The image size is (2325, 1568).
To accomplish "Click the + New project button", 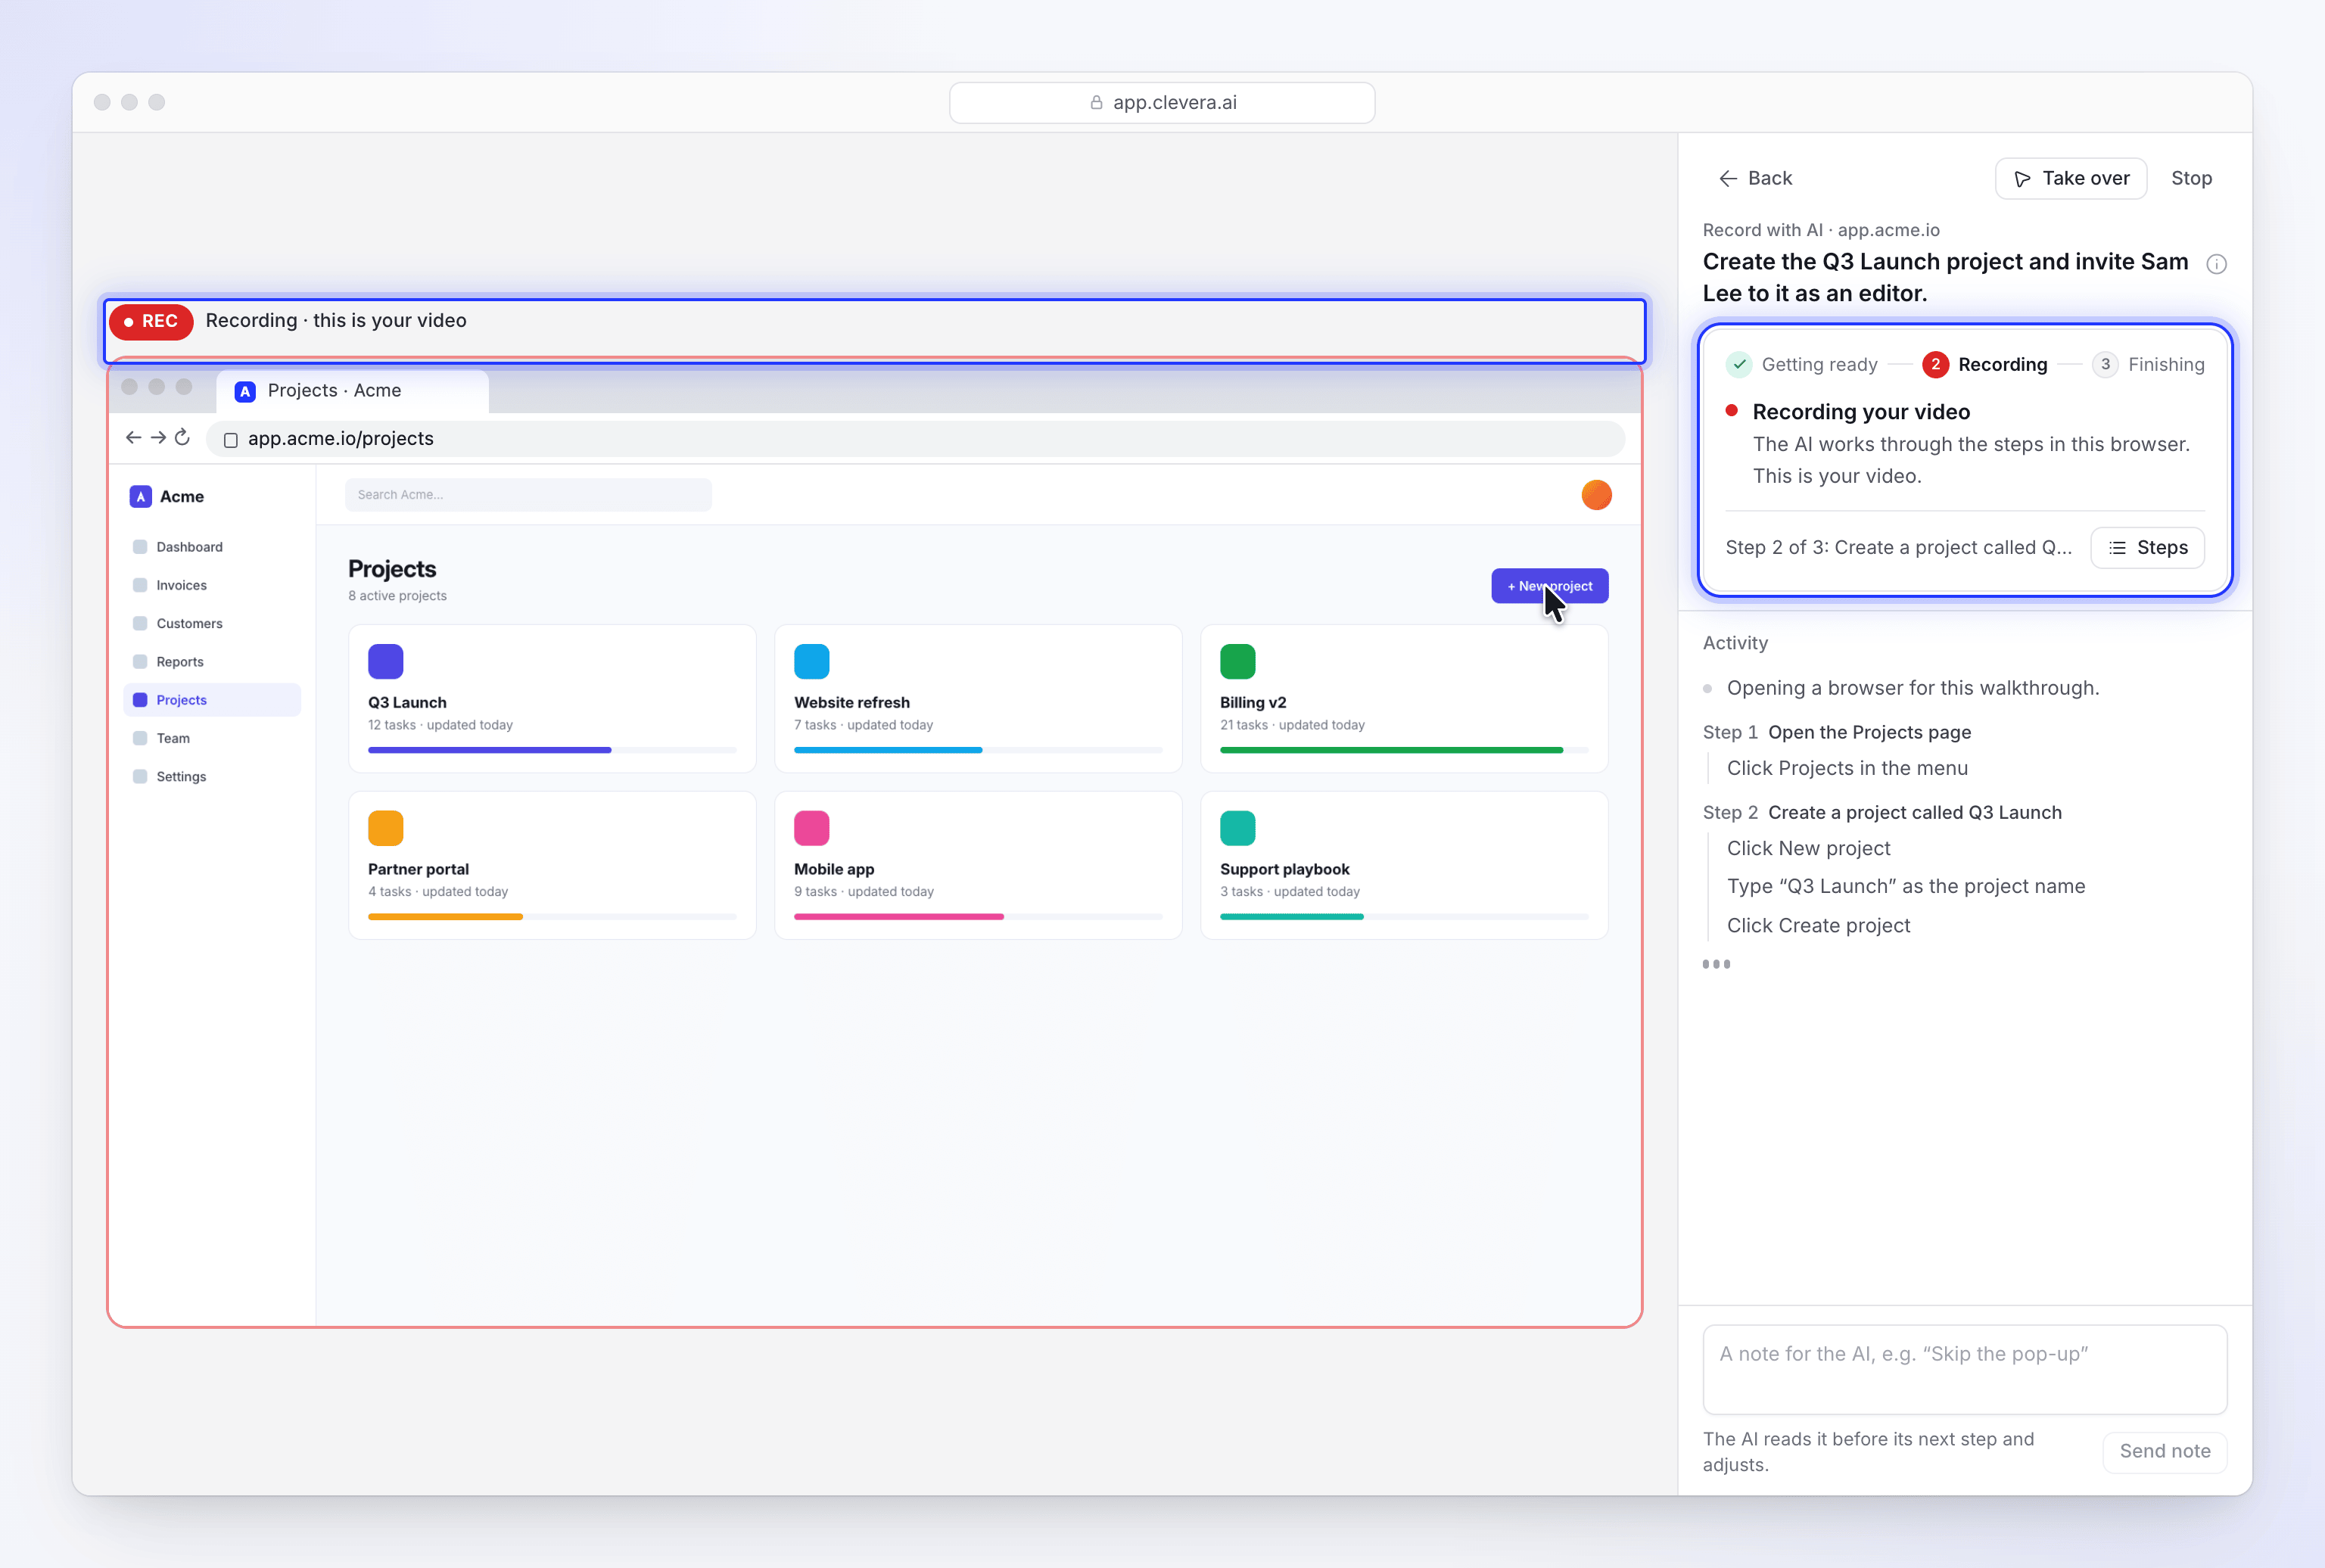I will [1549, 586].
